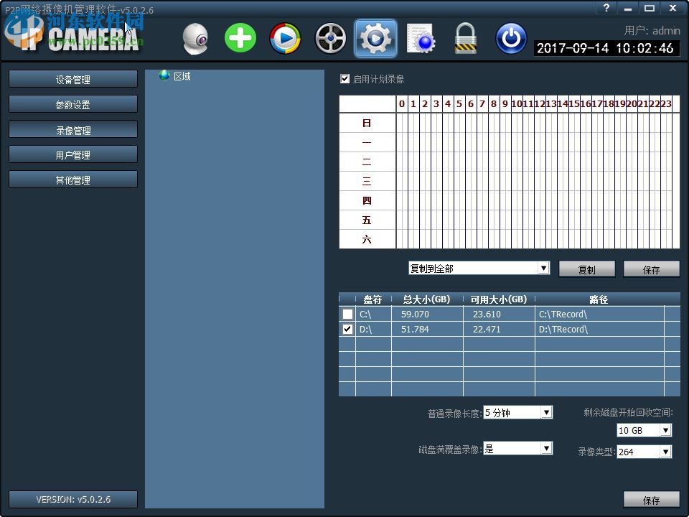Select the 六 row label in schedule
The width and height of the screenshot is (689, 517).
pyautogui.click(x=367, y=239)
